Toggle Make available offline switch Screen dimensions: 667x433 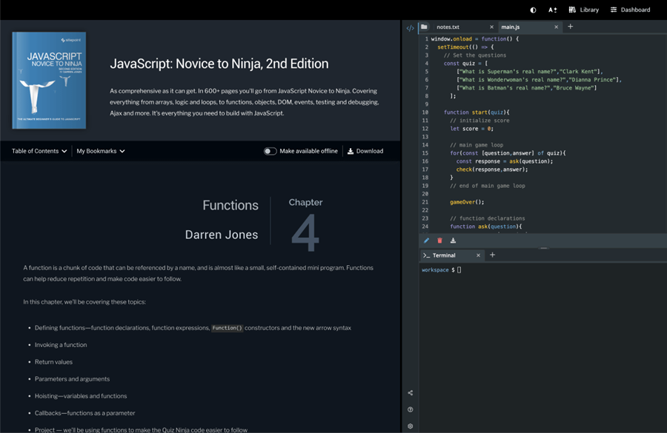coord(271,151)
